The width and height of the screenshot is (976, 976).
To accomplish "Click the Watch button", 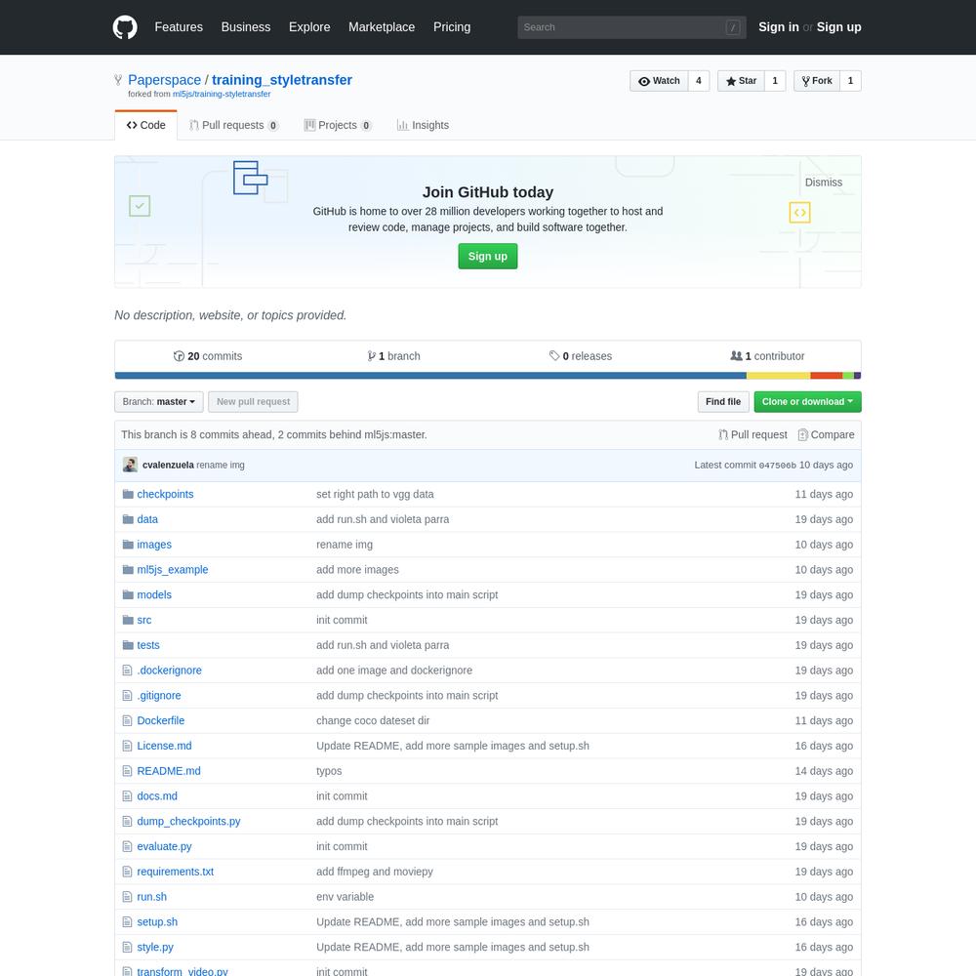I will tap(659, 81).
